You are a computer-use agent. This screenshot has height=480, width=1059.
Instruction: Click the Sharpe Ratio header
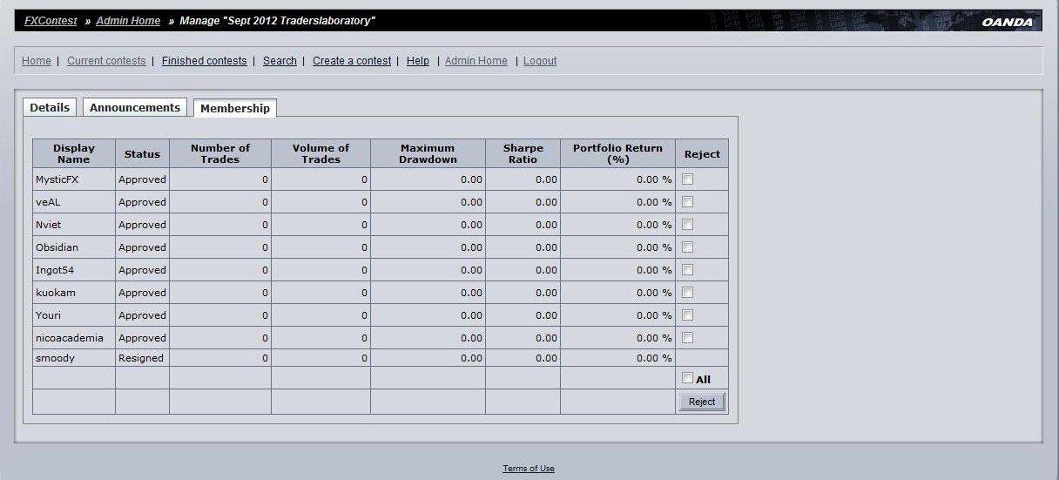coord(523,153)
